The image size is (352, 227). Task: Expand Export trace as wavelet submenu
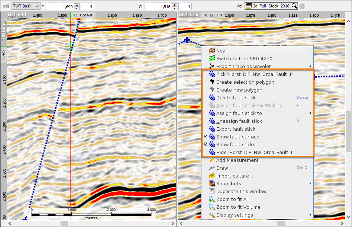[x=310, y=66]
